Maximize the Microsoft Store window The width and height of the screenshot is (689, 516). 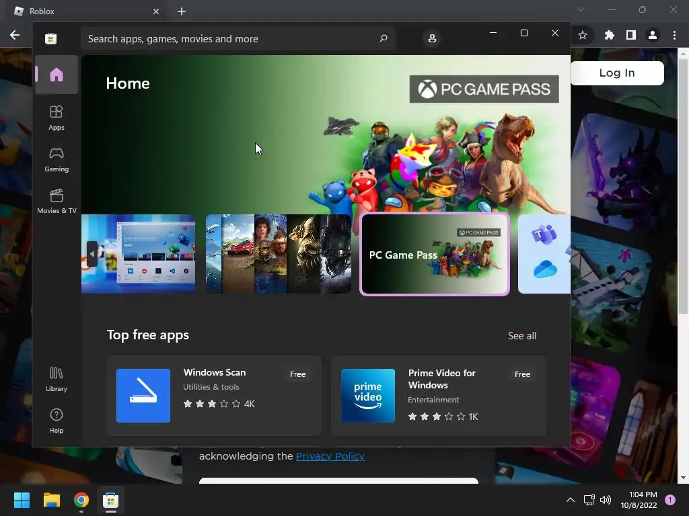[x=523, y=33]
